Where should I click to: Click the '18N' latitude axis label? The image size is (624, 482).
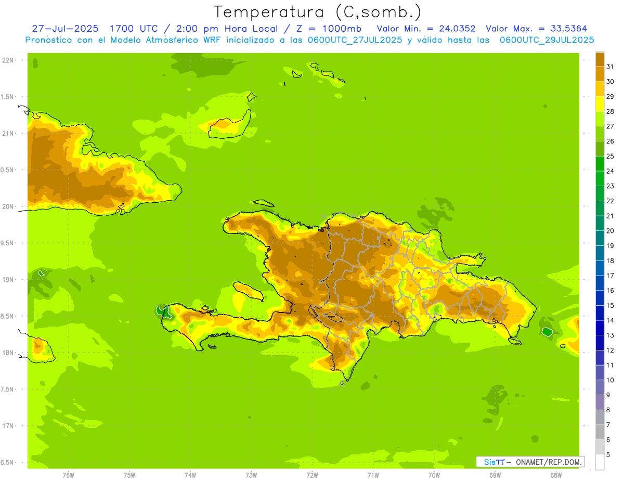pyautogui.click(x=8, y=353)
